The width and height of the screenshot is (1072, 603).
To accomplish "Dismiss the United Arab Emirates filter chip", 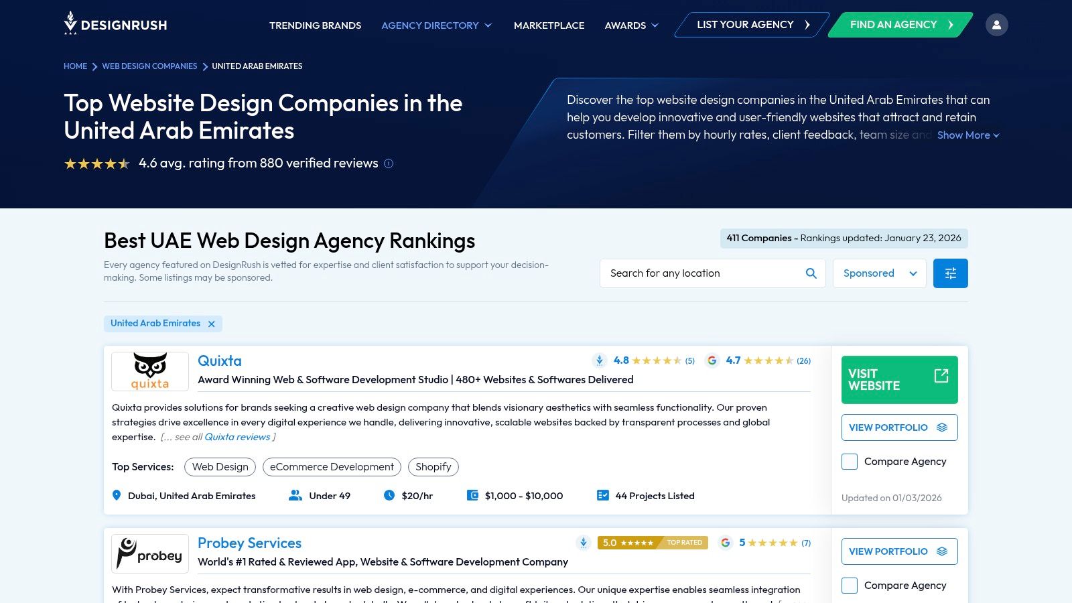I will 211,324.
